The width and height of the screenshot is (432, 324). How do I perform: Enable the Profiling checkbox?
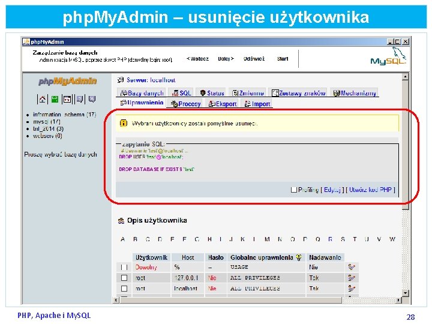pyautogui.click(x=294, y=190)
